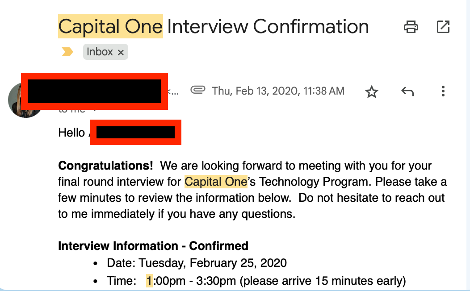Click the highlighted "Capital One" in the subject

110,27
